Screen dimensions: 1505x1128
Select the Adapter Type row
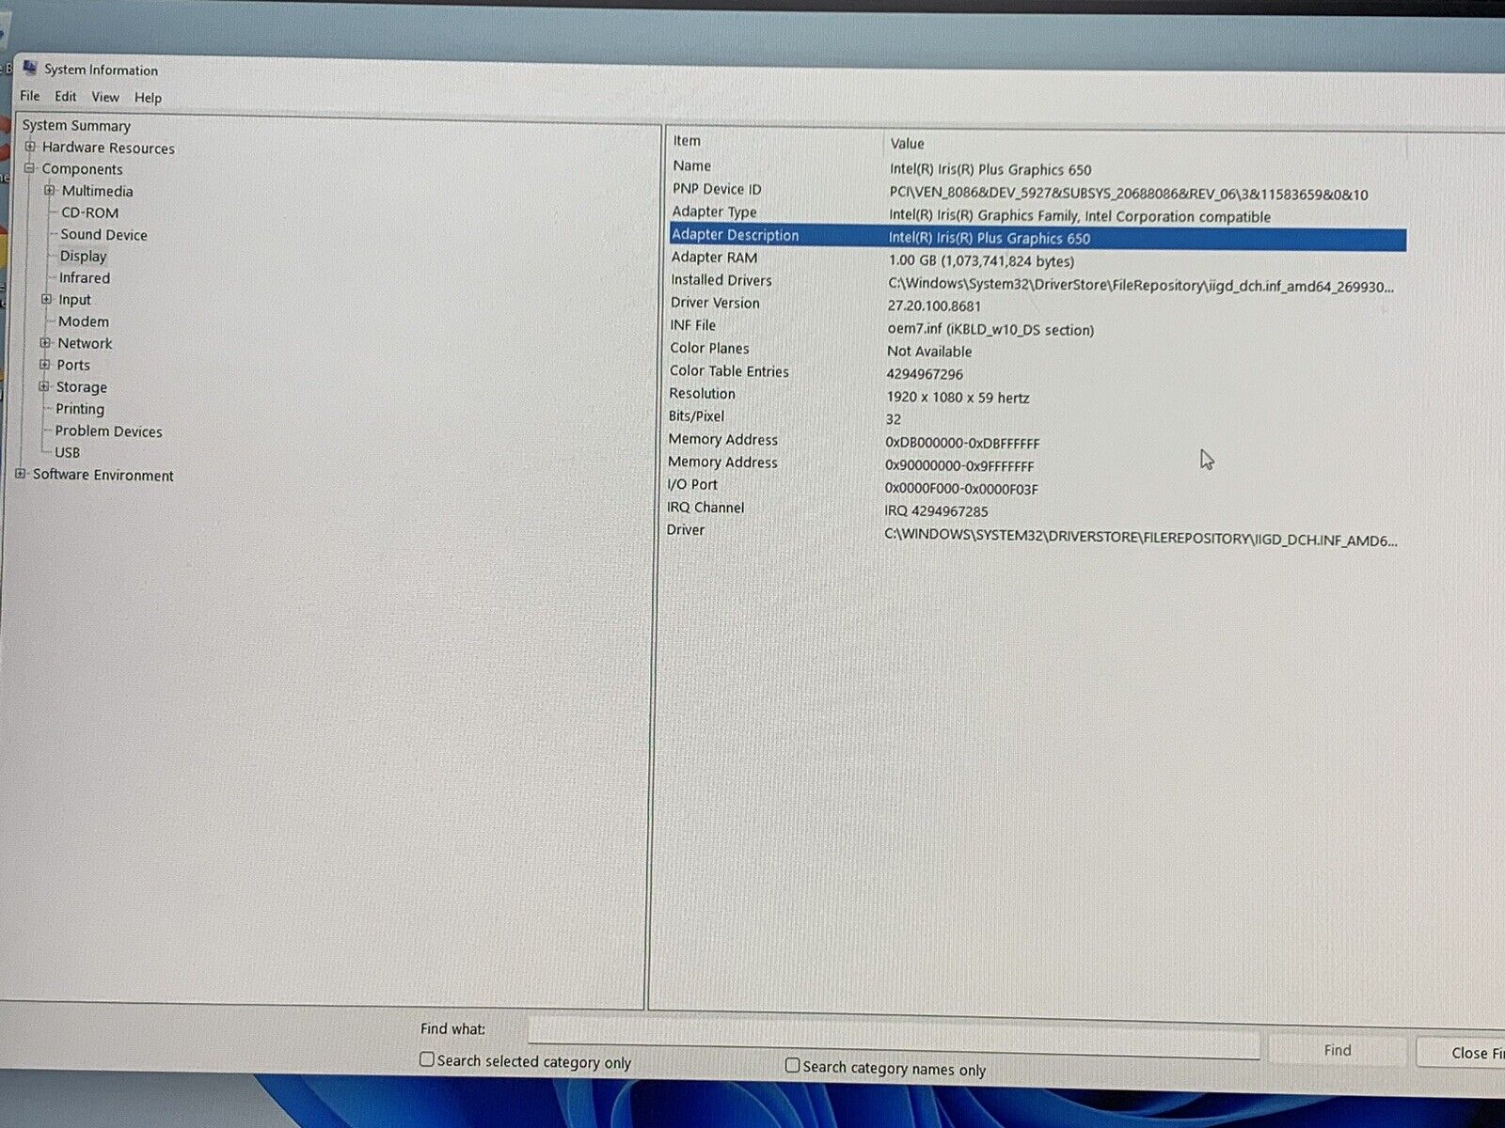click(1038, 213)
